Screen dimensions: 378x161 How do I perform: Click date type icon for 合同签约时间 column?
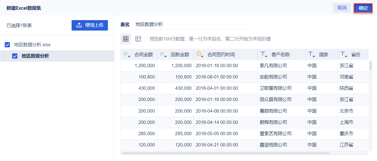pos(200,54)
